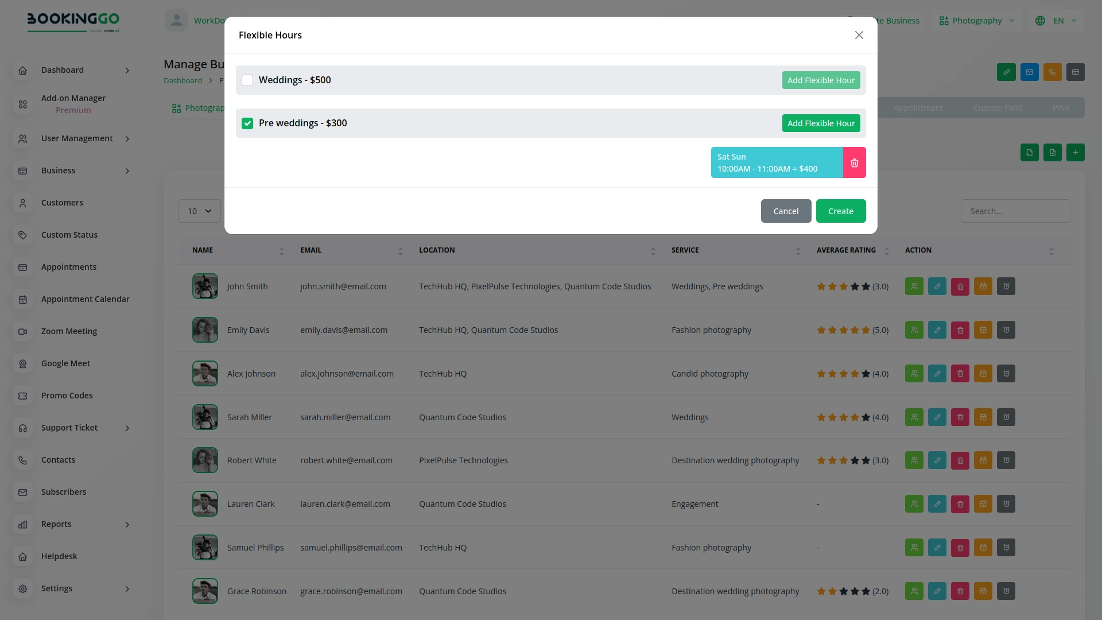1102x620 pixels.
Task: Enable the Weddings - $500 checkbox
Action: 247,80
